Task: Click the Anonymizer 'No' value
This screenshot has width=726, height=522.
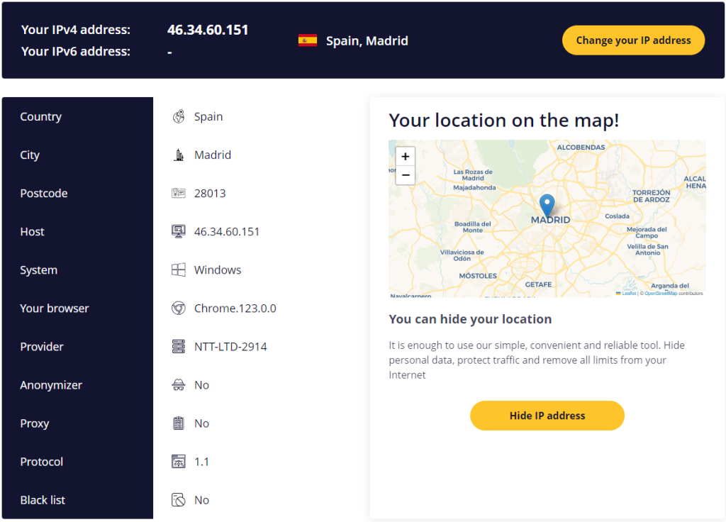Action: [x=201, y=385]
